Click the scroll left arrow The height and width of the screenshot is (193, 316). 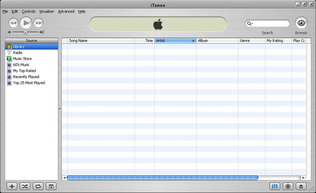[64, 178]
